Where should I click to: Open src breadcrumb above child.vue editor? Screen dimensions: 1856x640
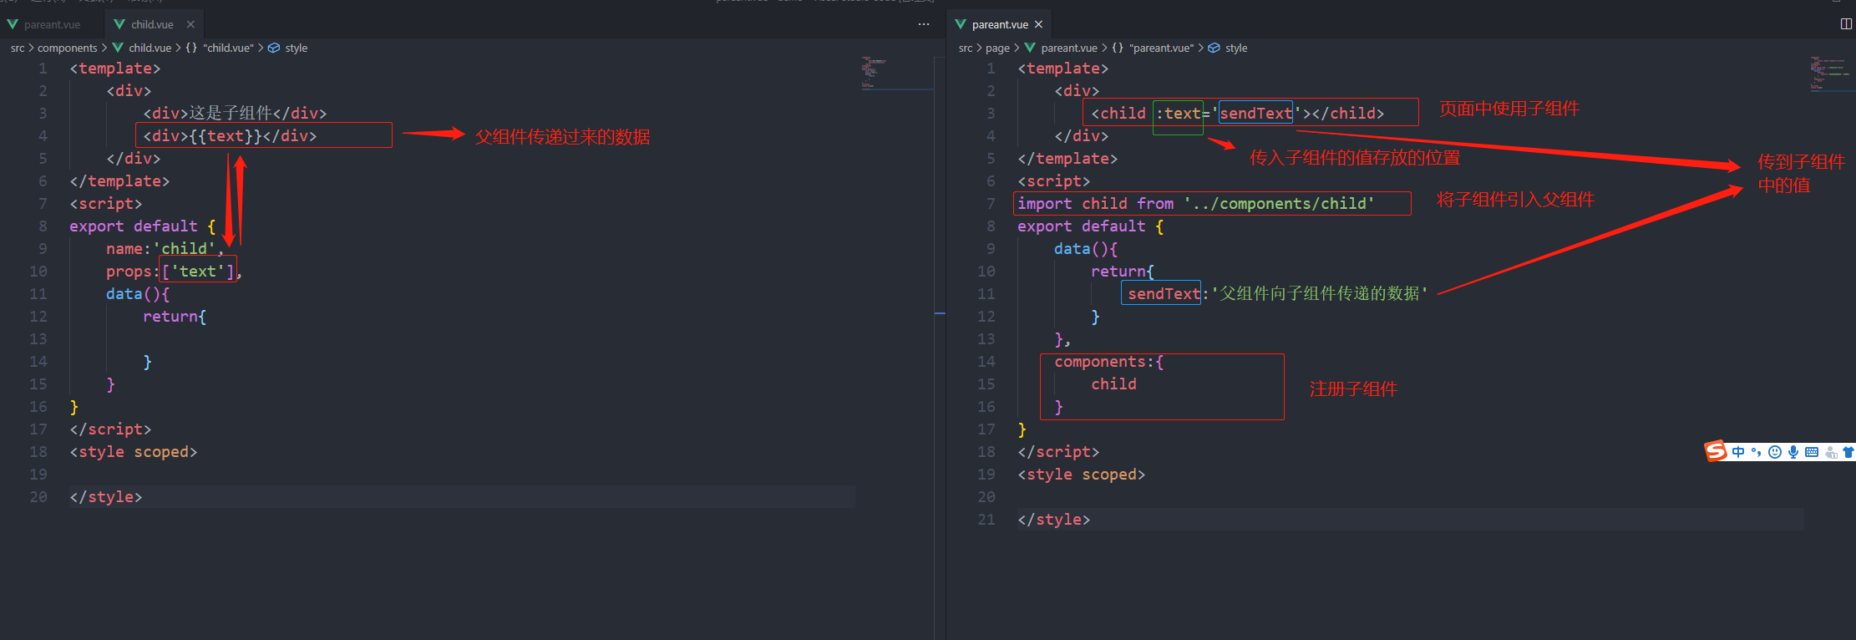pyautogui.click(x=18, y=48)
